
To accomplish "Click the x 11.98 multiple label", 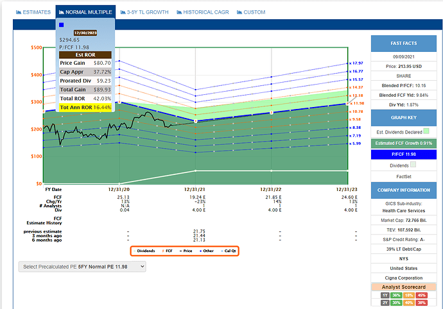I will click(x=357, y=103).
